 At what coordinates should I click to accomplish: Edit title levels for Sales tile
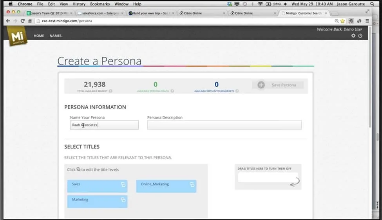(x=123, y=184)
